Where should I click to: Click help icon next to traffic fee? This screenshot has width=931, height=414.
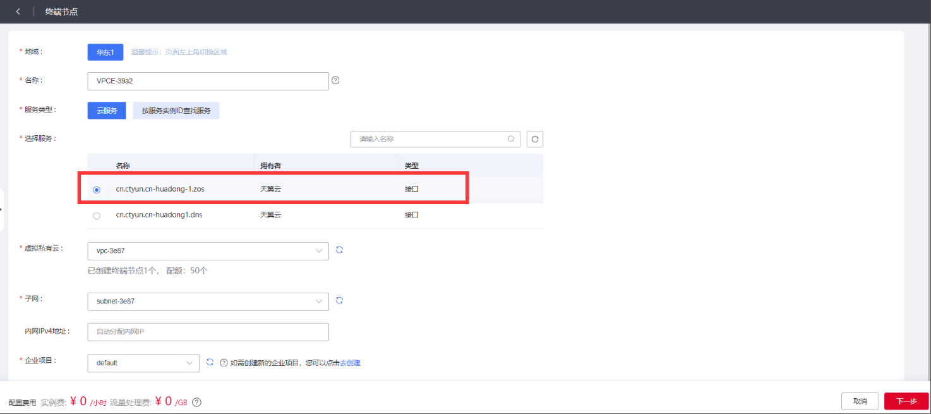click(x=196, y=402)
